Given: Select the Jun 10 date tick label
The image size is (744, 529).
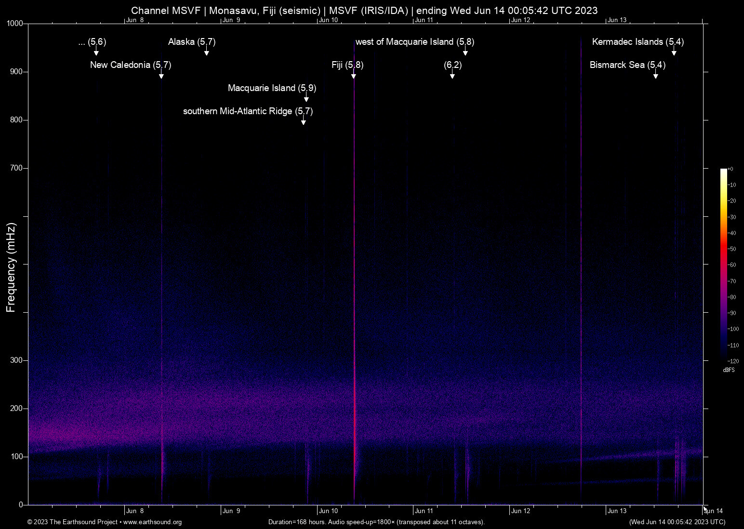Looking at the screenshot, I should point(328,511).
